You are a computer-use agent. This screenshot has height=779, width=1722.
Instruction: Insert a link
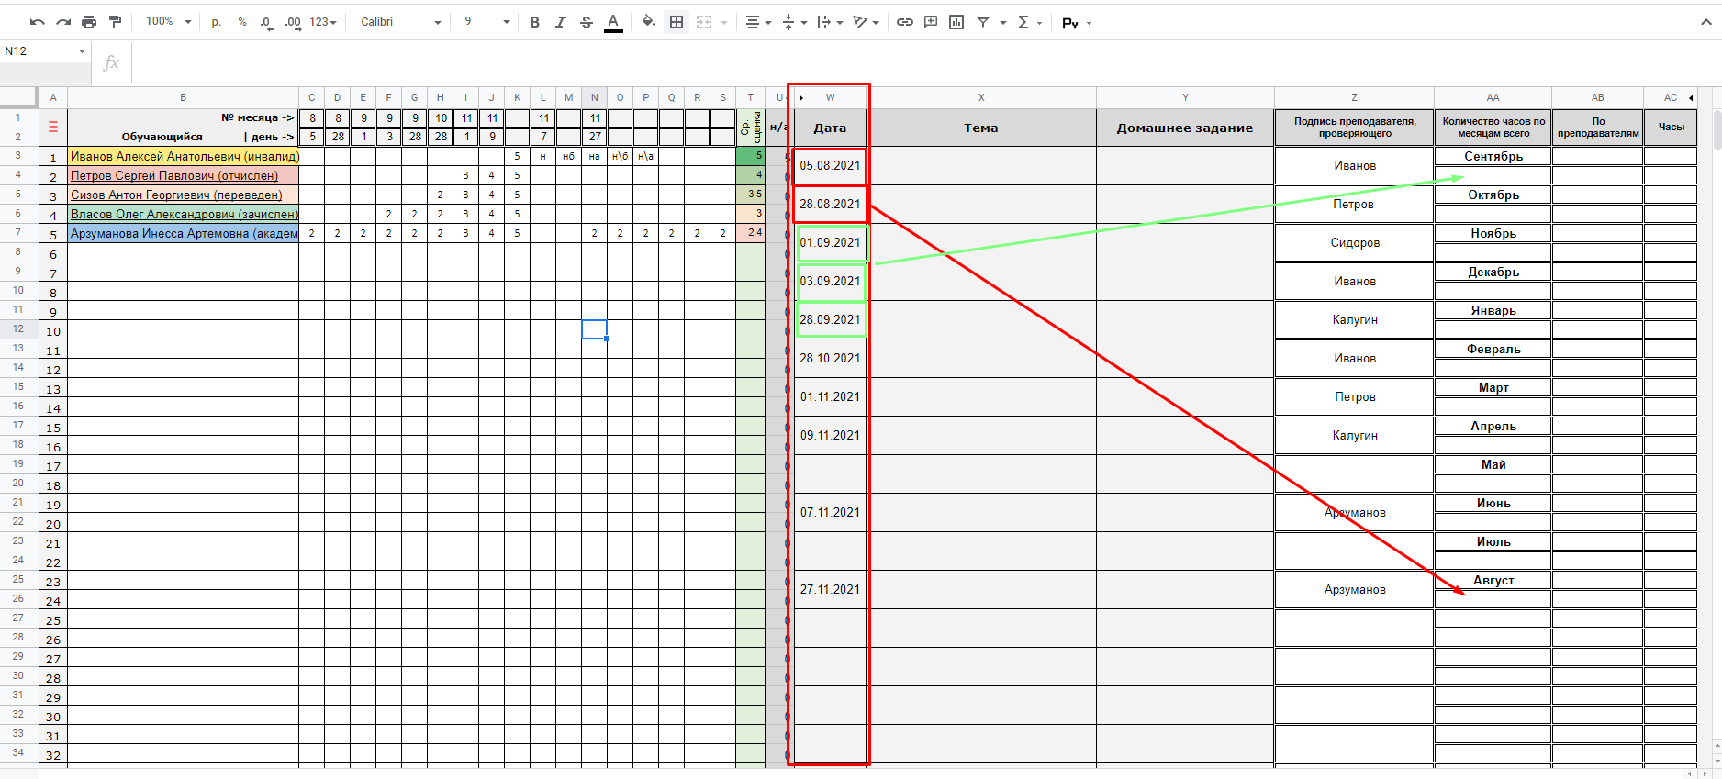point(905,22)
